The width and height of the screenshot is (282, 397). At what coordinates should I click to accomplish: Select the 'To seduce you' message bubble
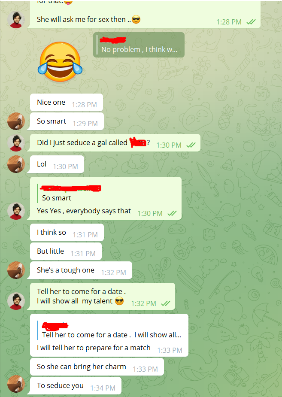pos(76,385)
